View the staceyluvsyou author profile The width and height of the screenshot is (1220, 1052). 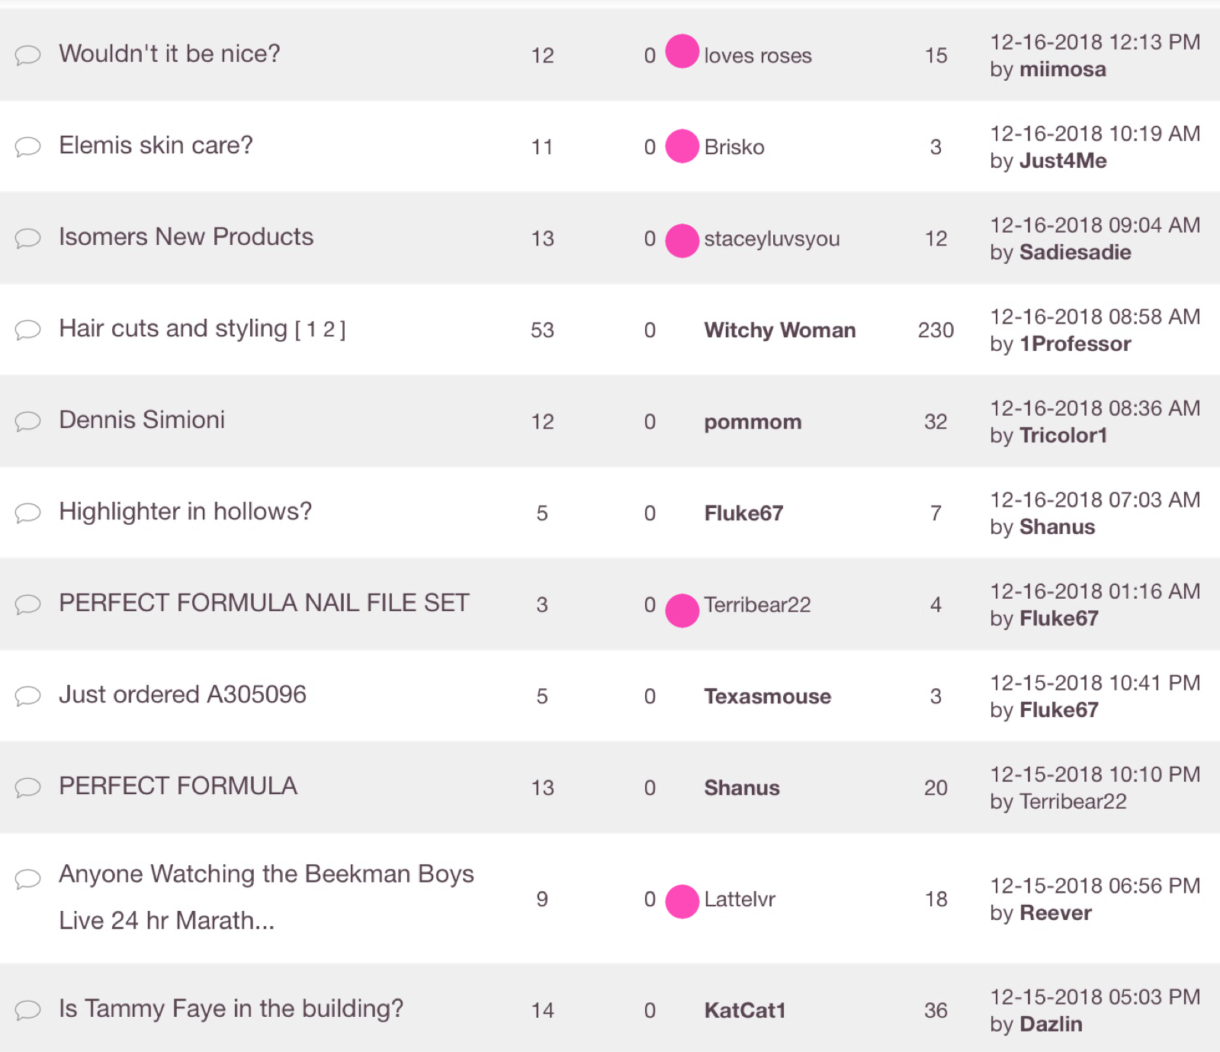point(771,239)
